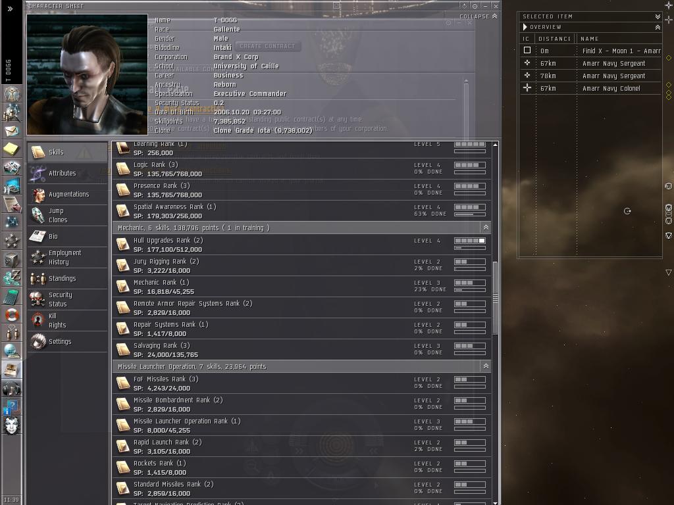Open the mail envelope icon in sidebar
674x505 pixels.
coord(12,131)
